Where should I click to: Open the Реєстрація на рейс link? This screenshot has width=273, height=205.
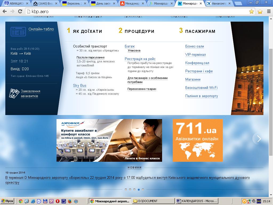click(x=140, y=59)
